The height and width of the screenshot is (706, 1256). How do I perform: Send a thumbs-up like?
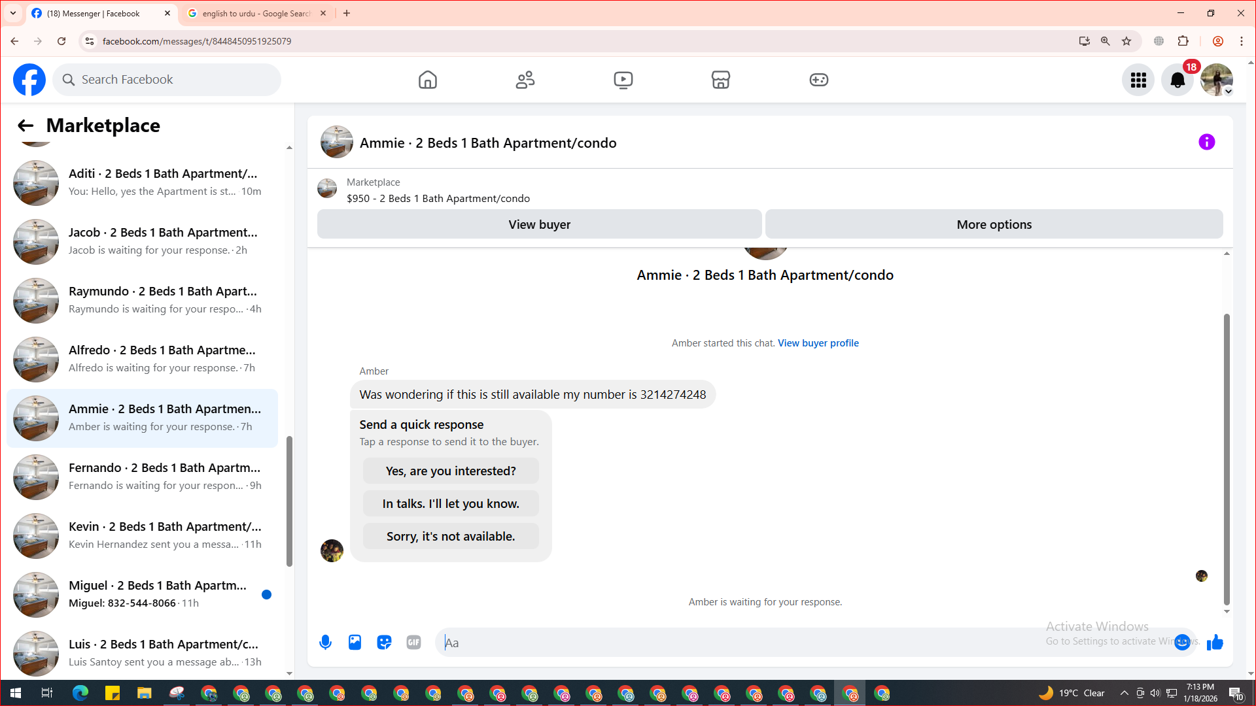(1215, 643)
